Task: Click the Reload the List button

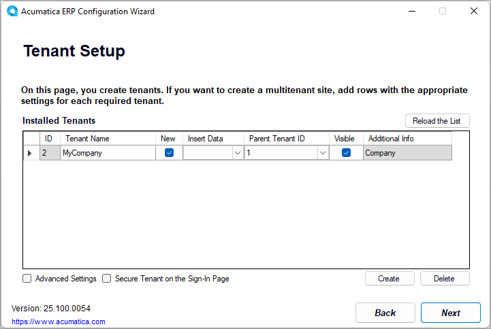Action: click(x=437, y=120)
